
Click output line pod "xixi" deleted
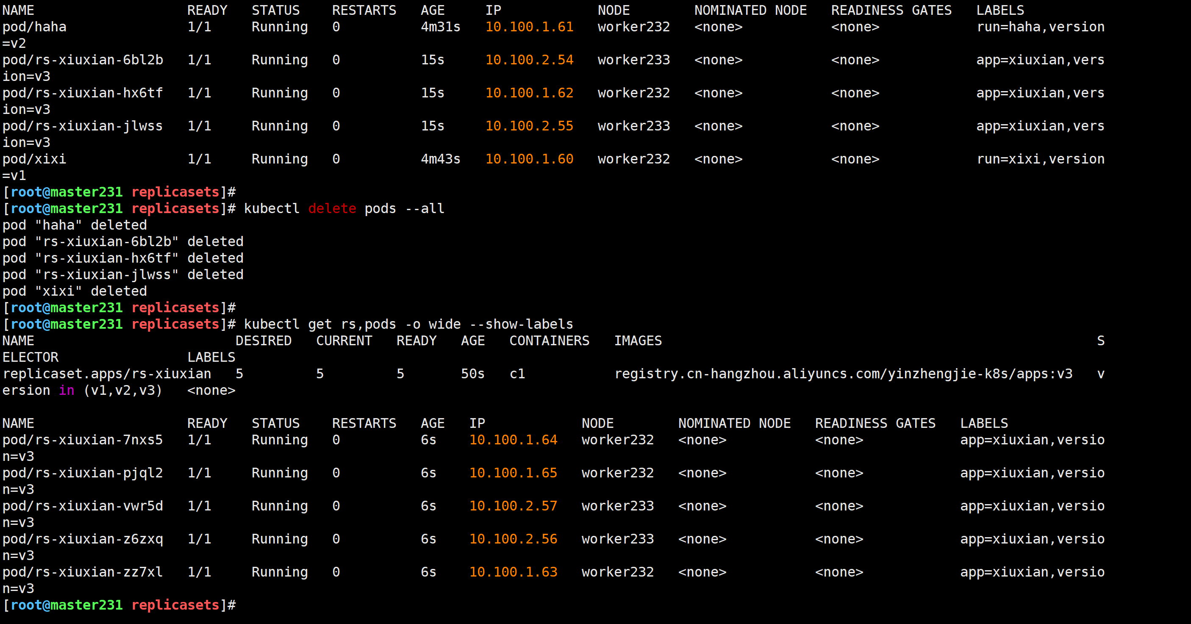click(x=75, y=291)
